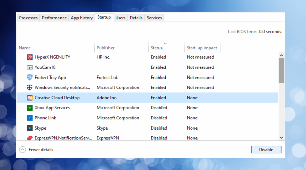Sort by the Status column header
The width and height of the screenshot is (306, 170).
tap(156, 48)
